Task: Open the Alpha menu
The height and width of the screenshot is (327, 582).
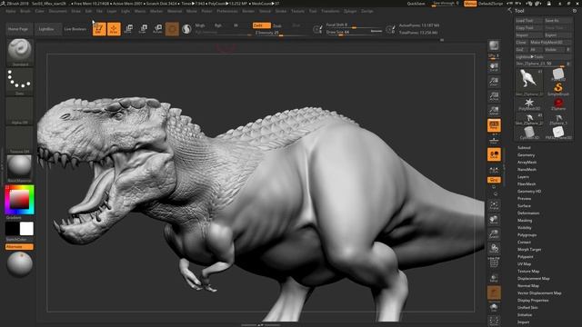Action: tap(11, 11)
